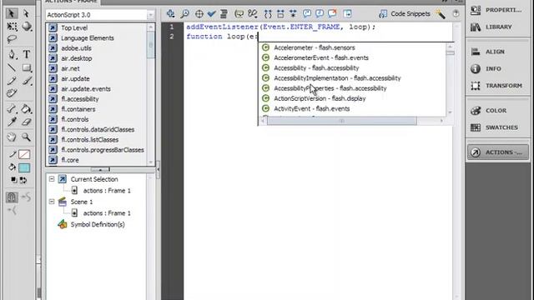This screenshot has width=534, height=300.
Task: Click the Black and white colors icon
Action: tap(13, 180)
